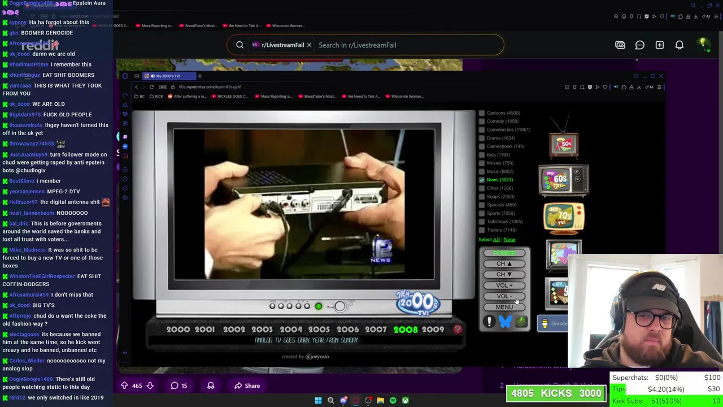Screen dimensions: 723x407
Task: Toggle the Kids (1198) checkbox
Action: 482,155
